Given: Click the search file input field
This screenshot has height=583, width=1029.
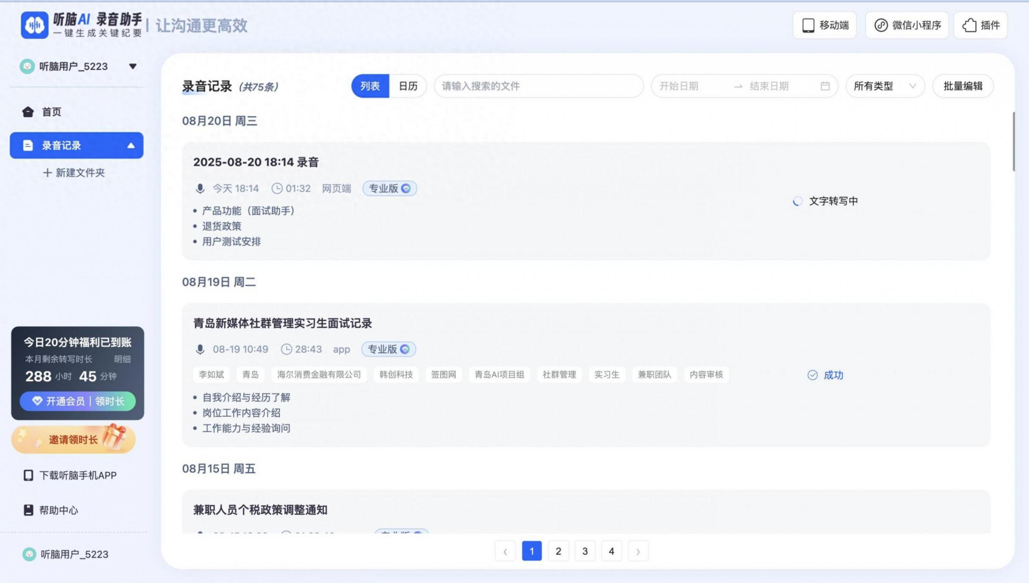Looking at the screenshot, I should tap(538, 86).
